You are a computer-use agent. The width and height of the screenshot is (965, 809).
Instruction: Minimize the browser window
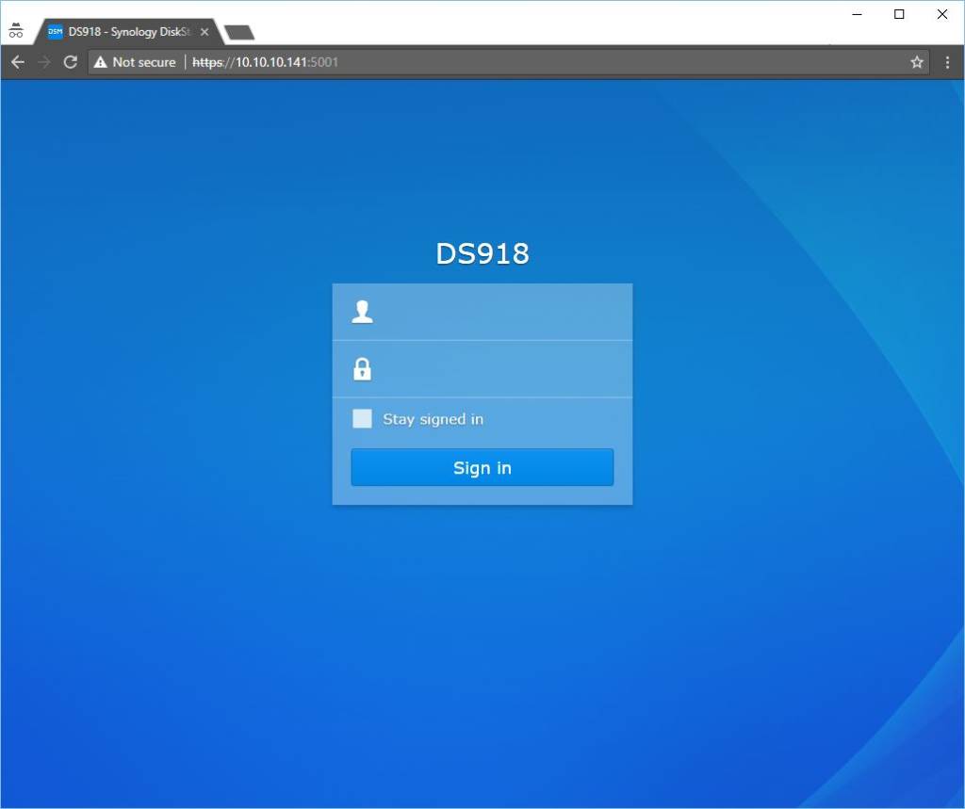(x=857, y=14)
